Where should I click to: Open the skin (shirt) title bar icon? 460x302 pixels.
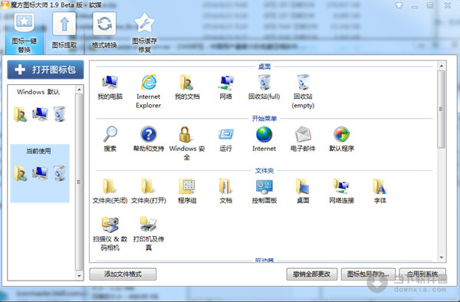coord(399,5)
